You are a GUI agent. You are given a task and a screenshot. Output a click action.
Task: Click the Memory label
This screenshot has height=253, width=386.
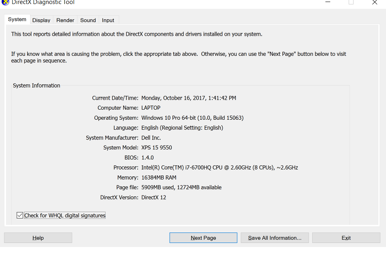128,178
